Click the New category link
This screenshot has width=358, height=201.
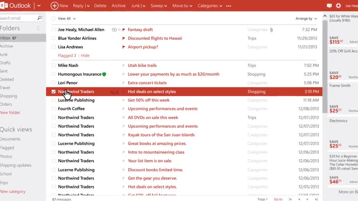[x=13, y=191]
